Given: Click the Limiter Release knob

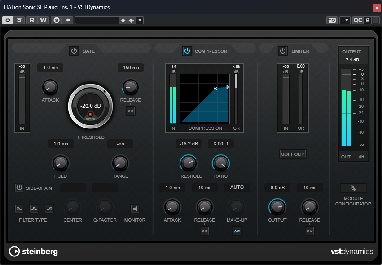Looking at the screenshot, I should tap(310, 207).
